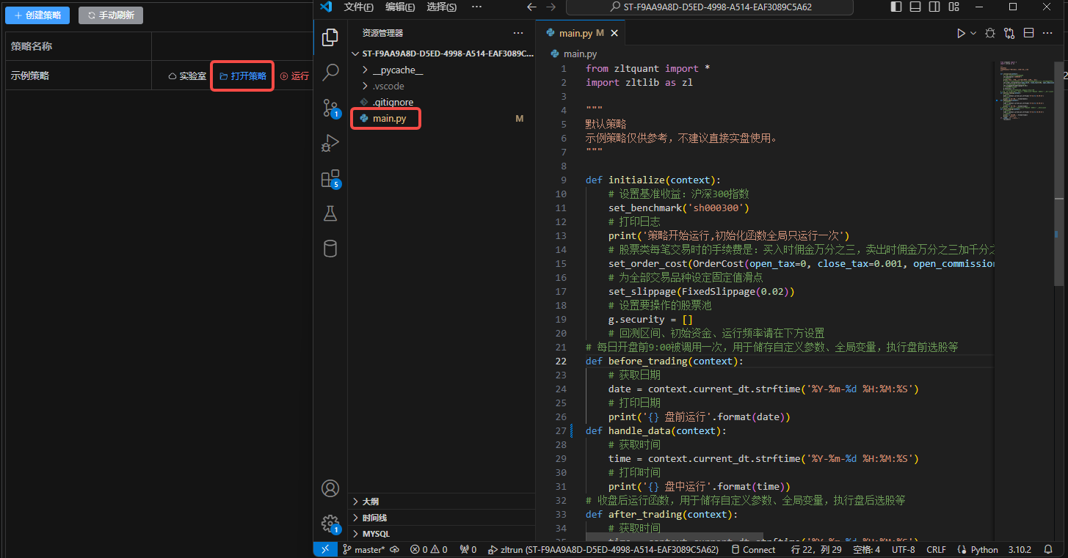Open the remote window icon in status bar
Screen dimensions: 1068x558
click(x=325, y=549)
